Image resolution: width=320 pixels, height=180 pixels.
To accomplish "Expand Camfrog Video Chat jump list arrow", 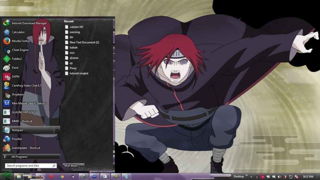I will pos(57,85).
